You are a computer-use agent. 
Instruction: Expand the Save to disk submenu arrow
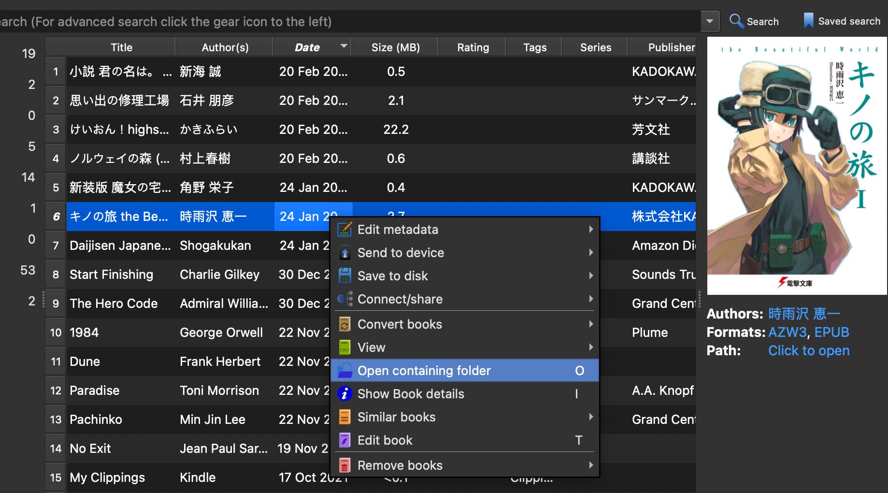click(x=591, y=276)
